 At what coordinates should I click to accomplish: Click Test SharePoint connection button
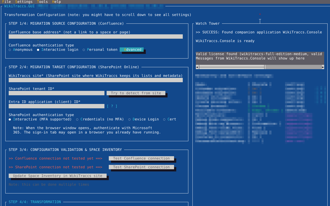[142, 167]
